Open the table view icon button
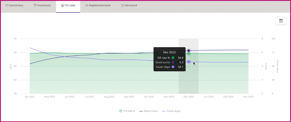Screen dimensions: 291x122 [x=281, y=21]
